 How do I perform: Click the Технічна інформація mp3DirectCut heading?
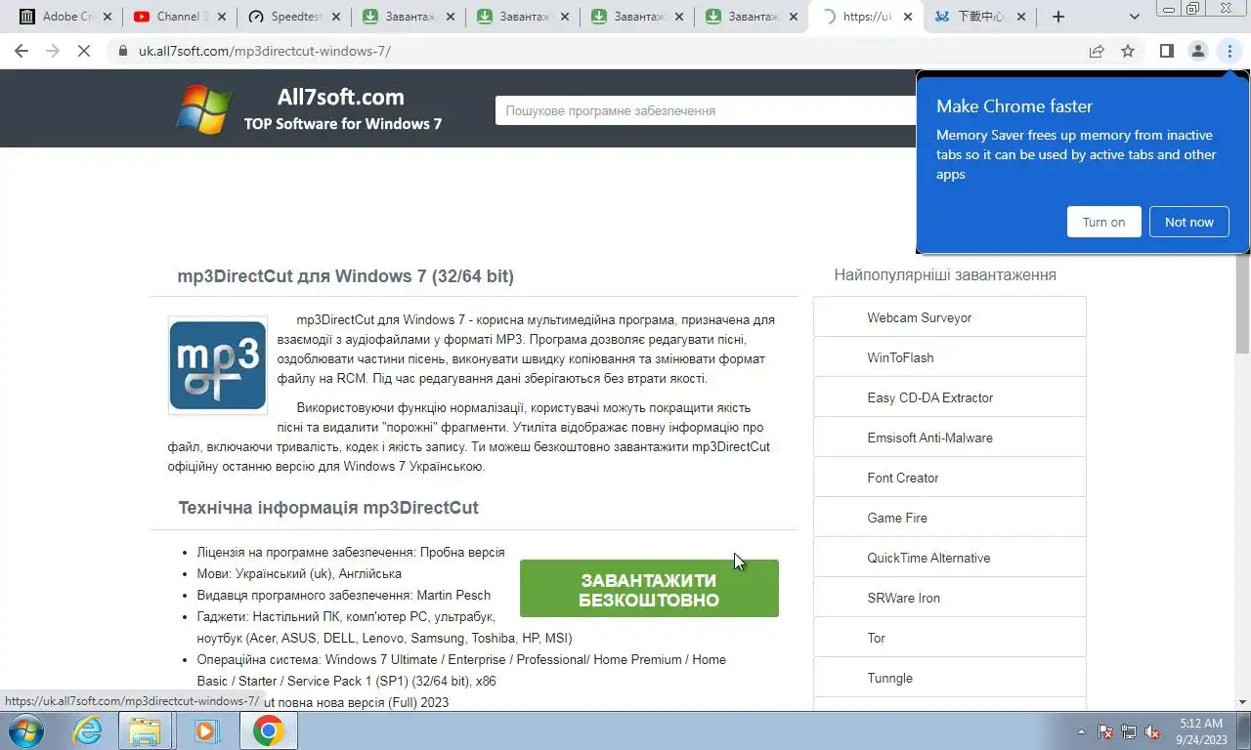point(328,508)
